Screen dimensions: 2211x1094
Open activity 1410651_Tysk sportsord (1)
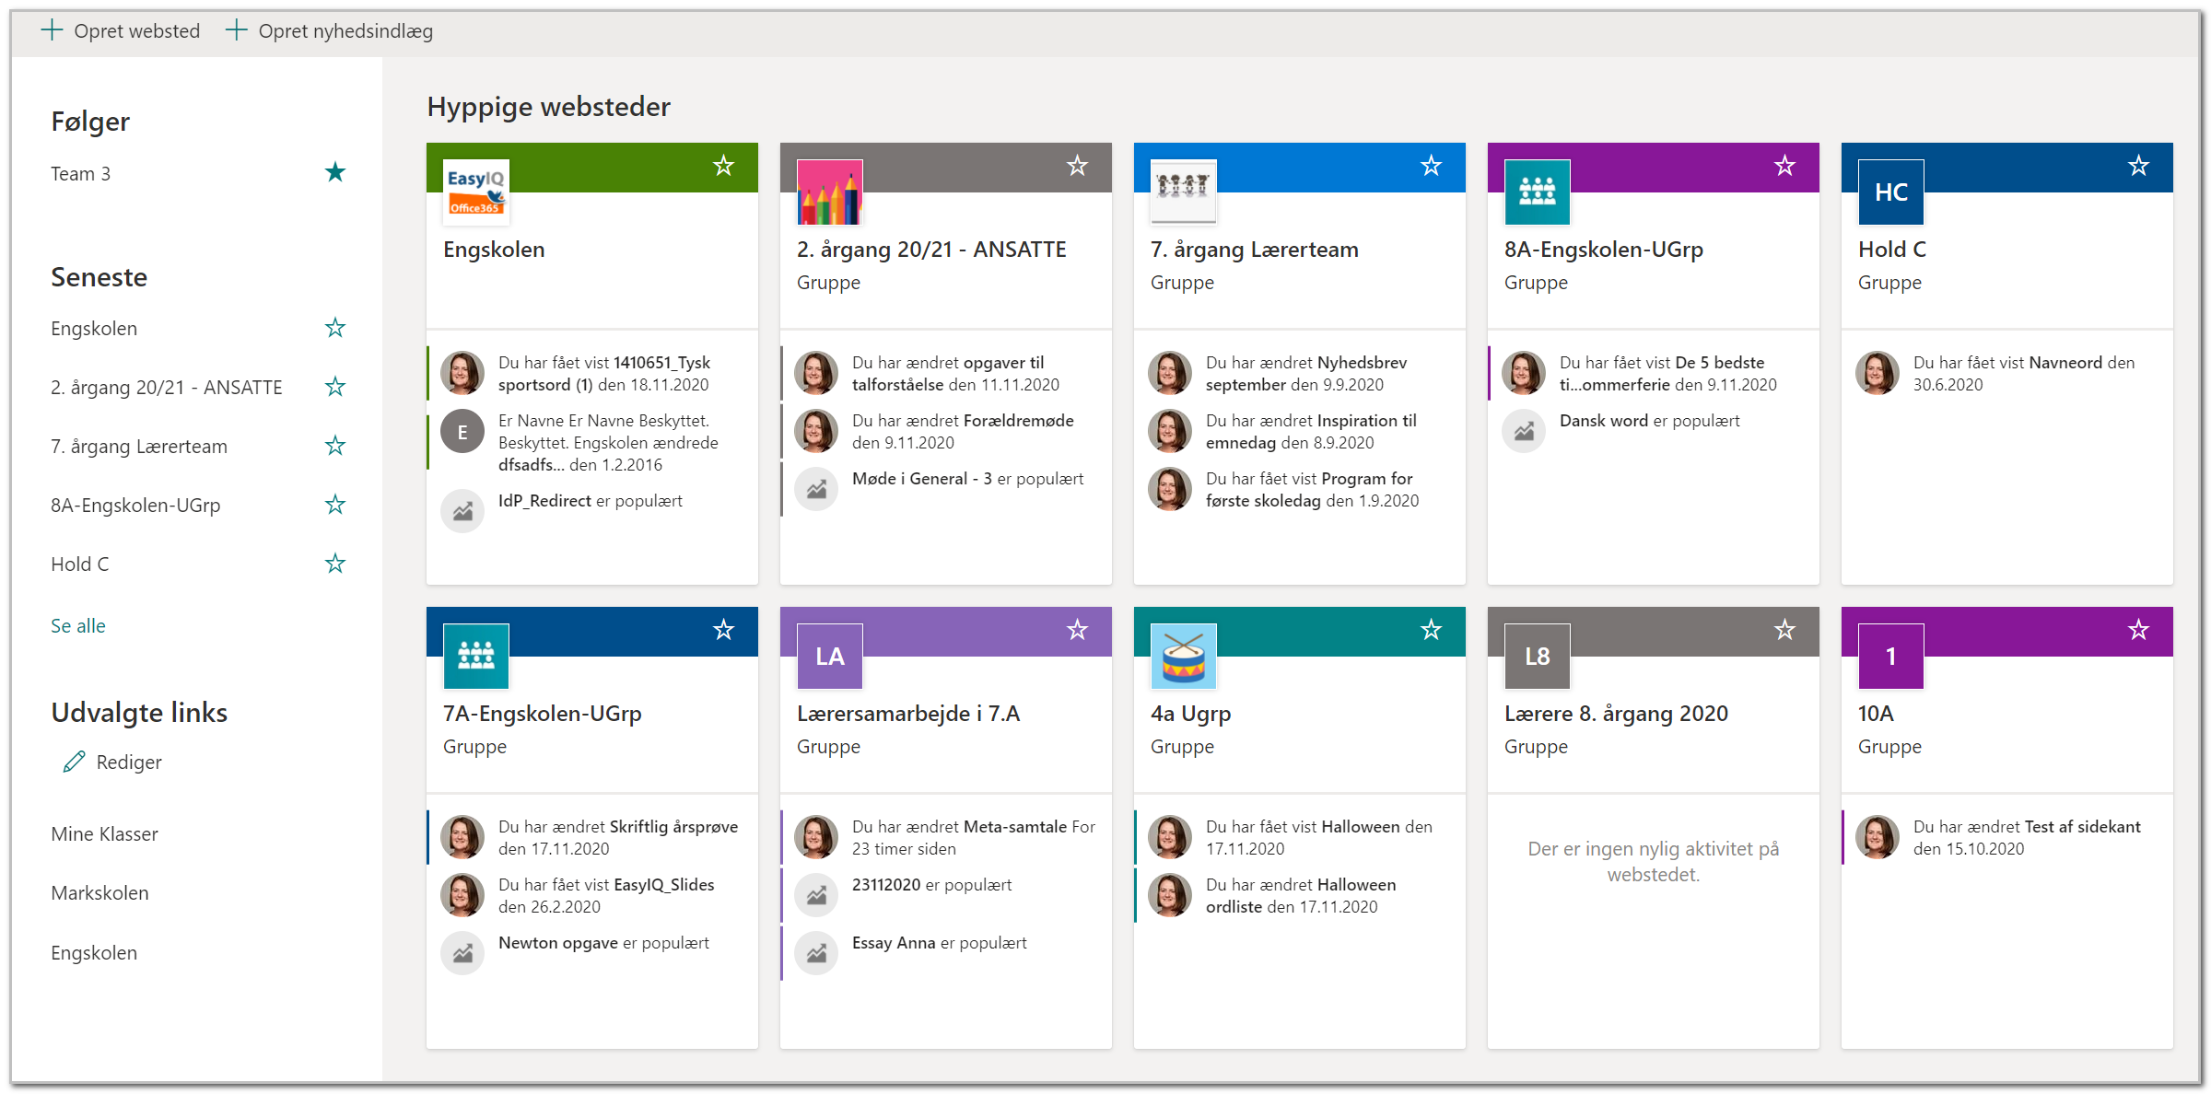(x=604, y=374)
